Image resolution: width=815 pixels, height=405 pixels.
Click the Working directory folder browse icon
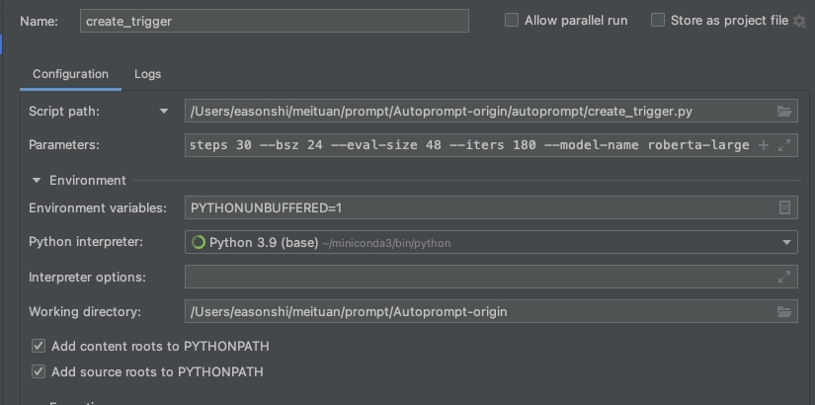tap(784, 312)
